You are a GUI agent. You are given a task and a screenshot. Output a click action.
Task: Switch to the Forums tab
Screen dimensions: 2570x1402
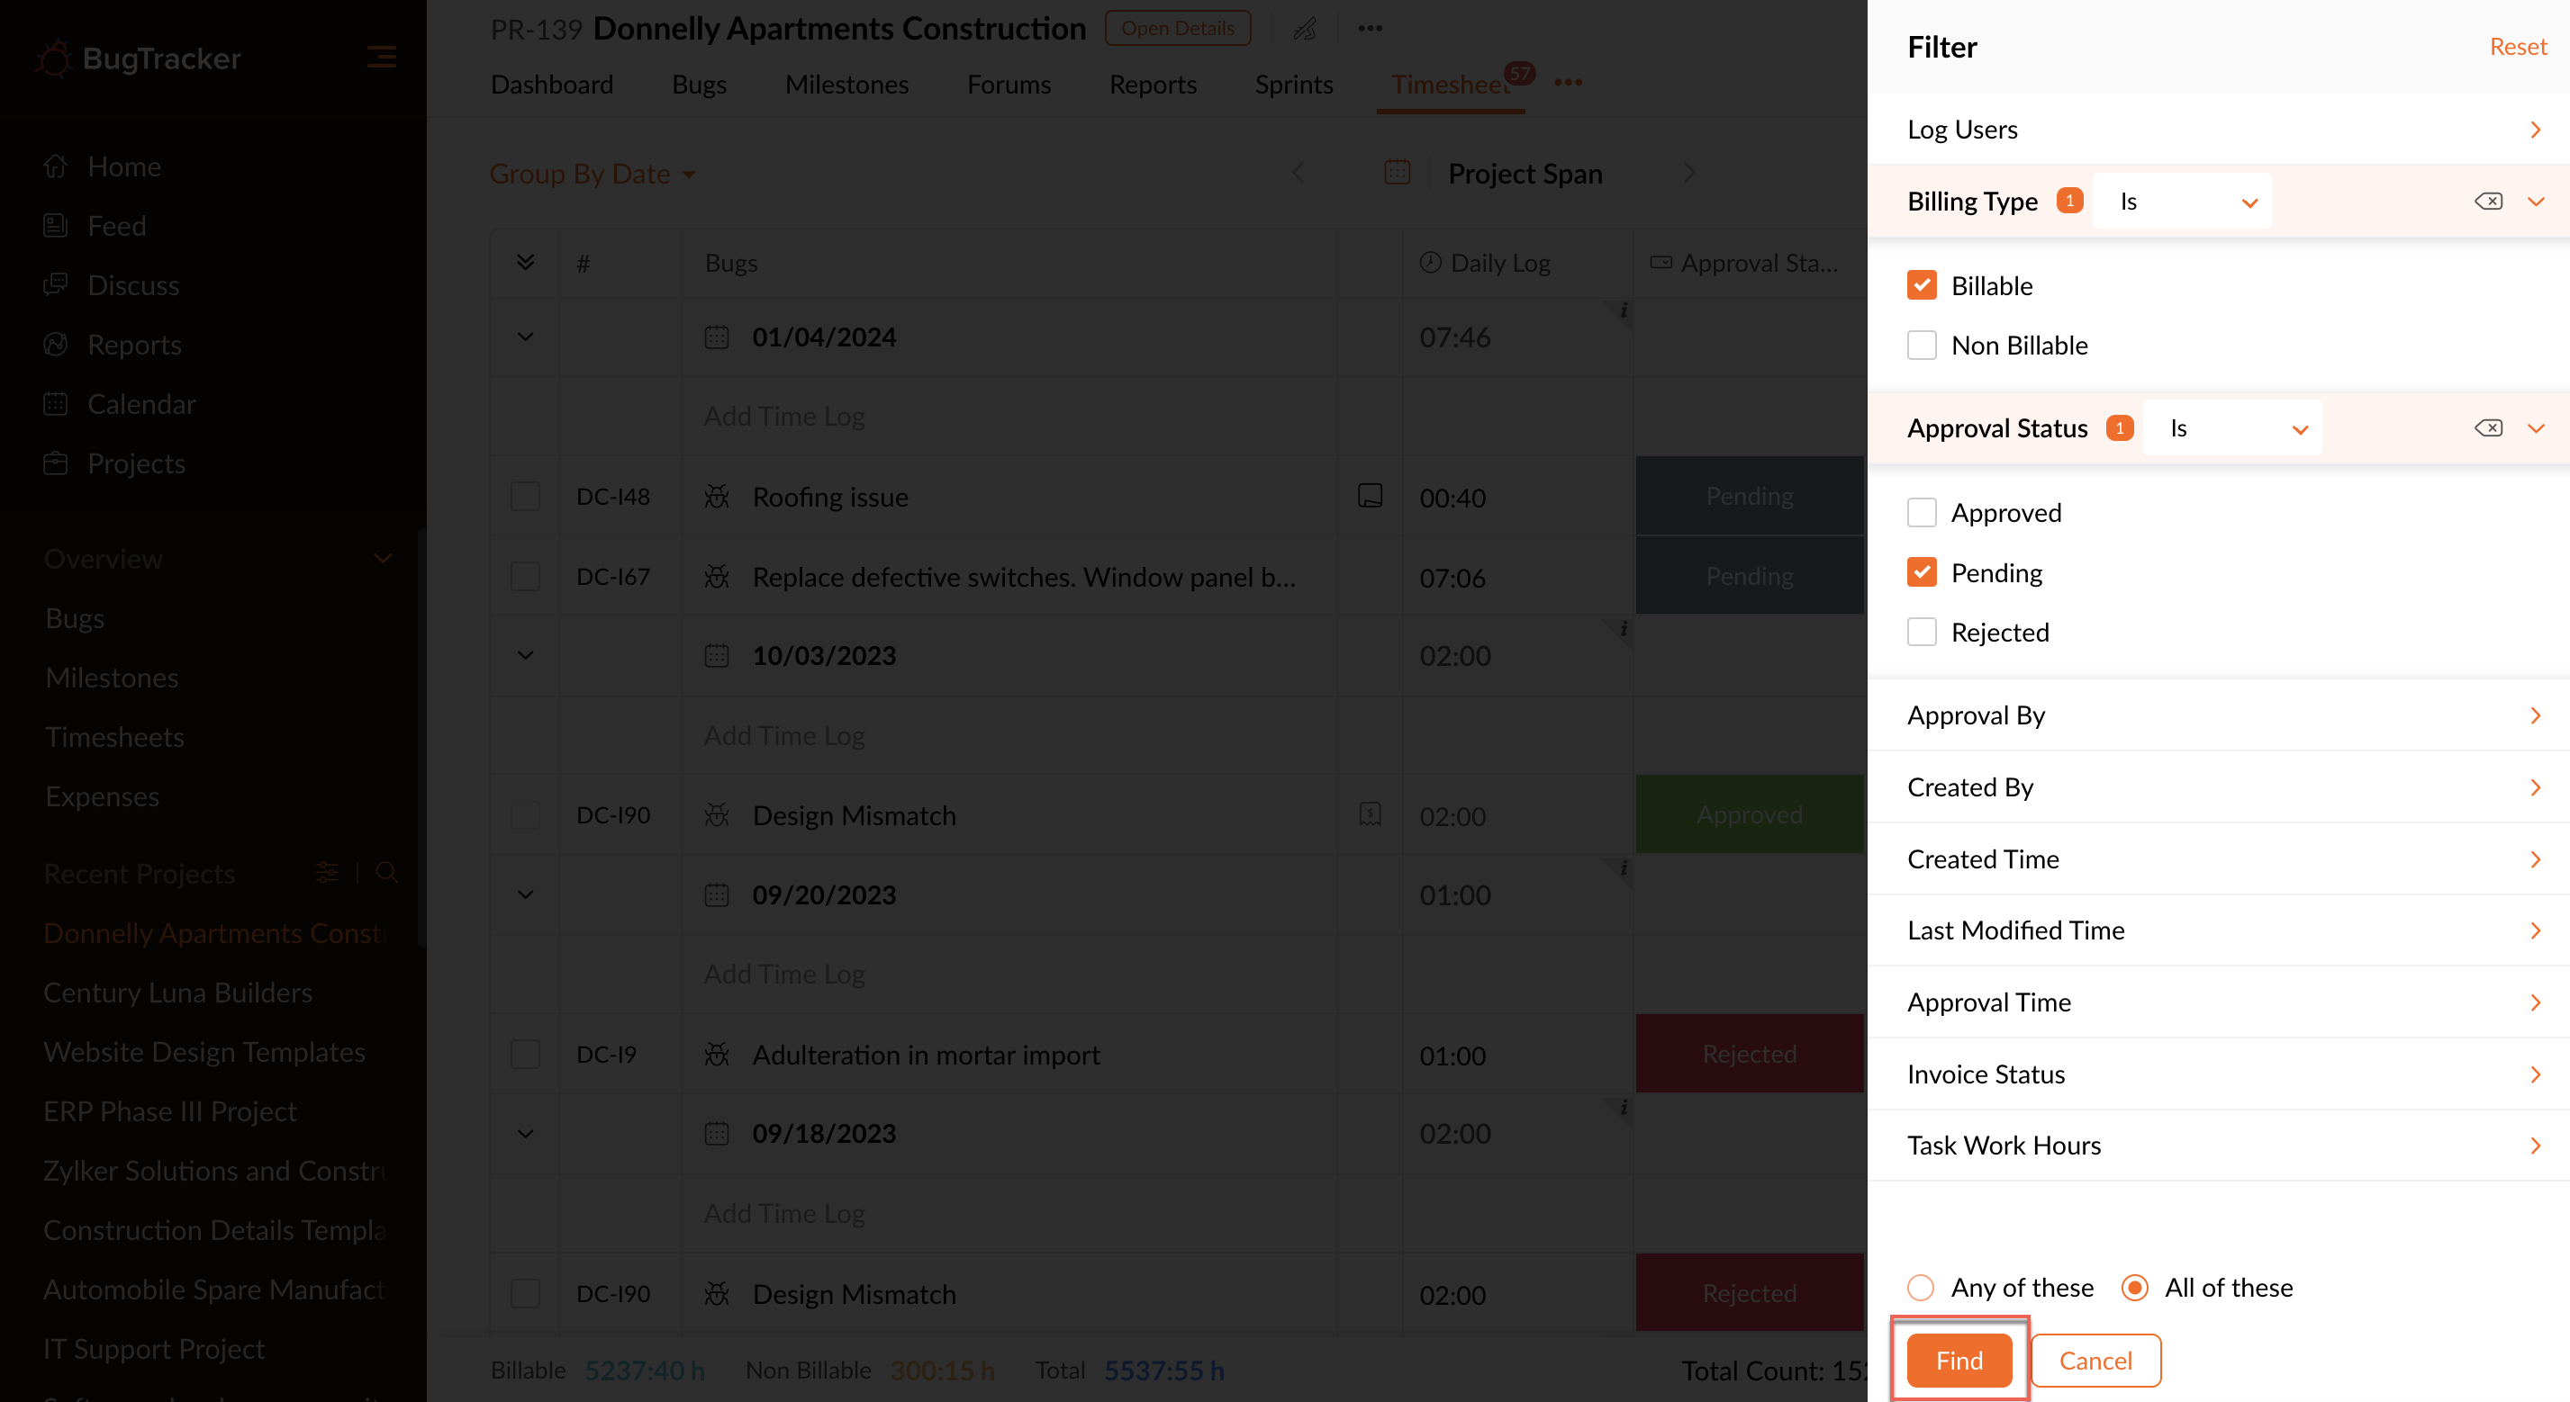tap(1009, 85)
